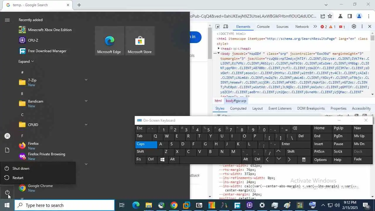
Task: Open Task View on the taskbar
Action: pyautogui.click(x=122, y=205)
